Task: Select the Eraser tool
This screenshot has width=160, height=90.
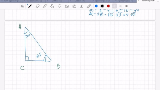Action: coord(37,6)
